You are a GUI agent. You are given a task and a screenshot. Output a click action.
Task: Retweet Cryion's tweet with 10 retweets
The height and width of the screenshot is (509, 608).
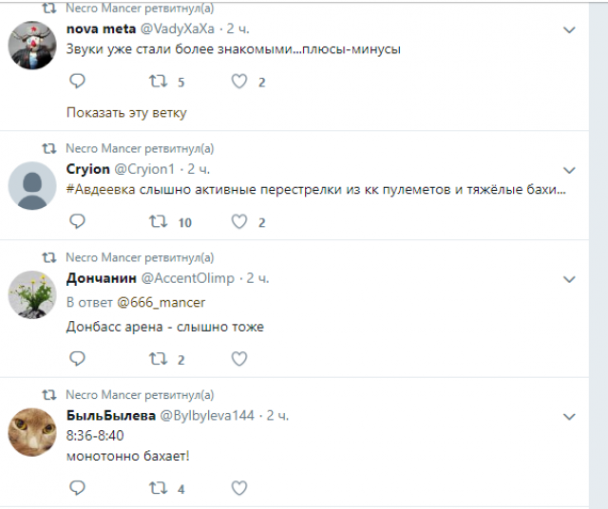click(x=159, y=221)
